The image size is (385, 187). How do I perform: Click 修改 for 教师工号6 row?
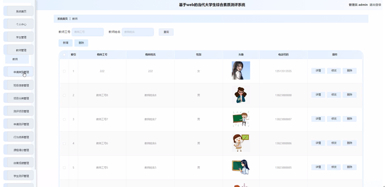click(x=334, y=143)
